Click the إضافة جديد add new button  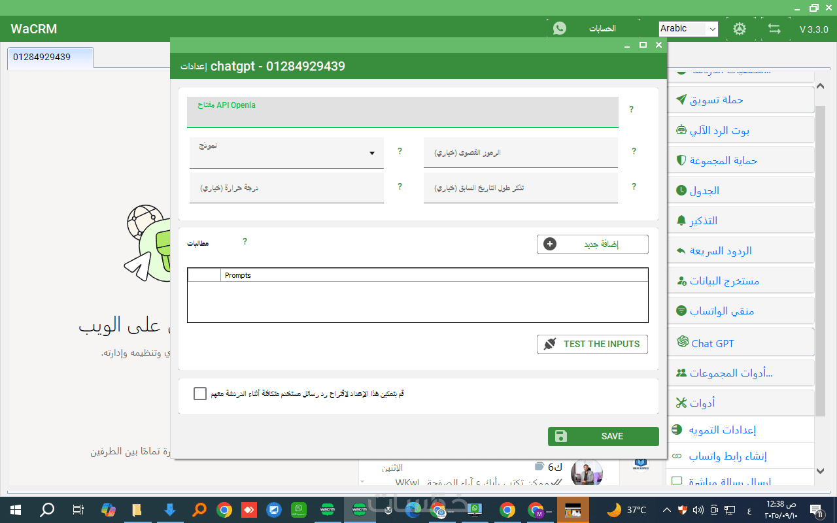(x=592, y=244)
